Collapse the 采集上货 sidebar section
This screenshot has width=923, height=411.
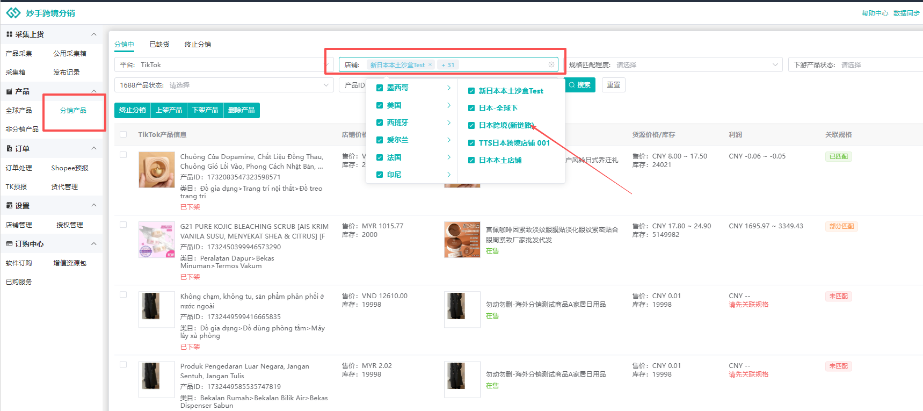[94, 34]
